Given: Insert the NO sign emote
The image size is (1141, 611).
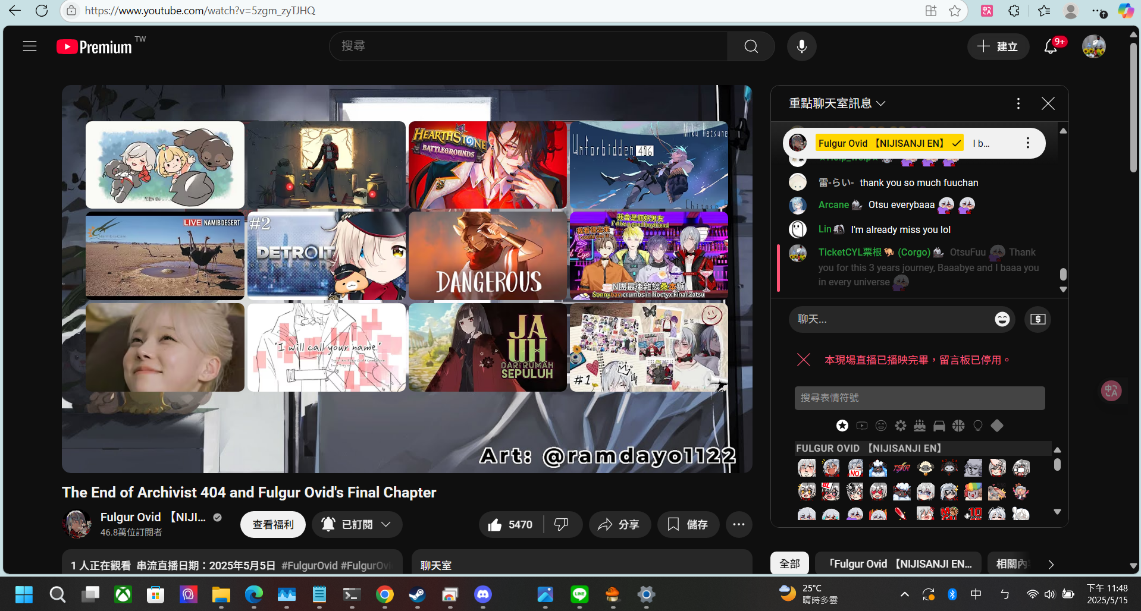Looking at the screenshot, I should pos(855,468).
